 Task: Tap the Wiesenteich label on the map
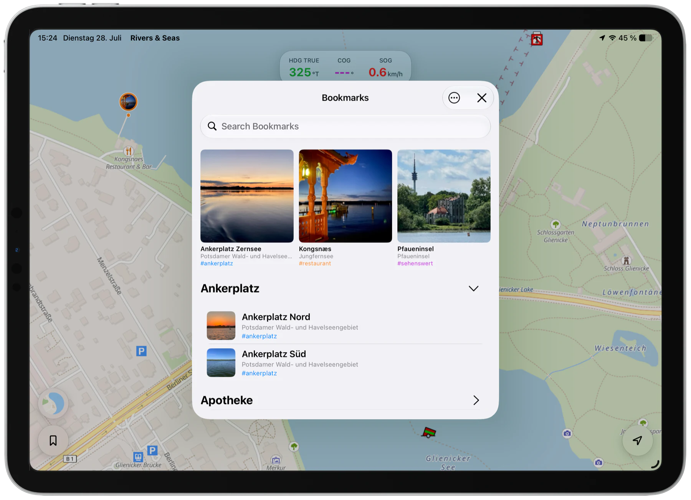[x=620, y=348]
